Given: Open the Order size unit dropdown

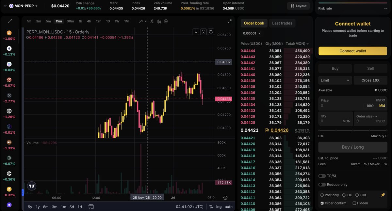Looking at the screenshot, I should click(x=367, y=116).
